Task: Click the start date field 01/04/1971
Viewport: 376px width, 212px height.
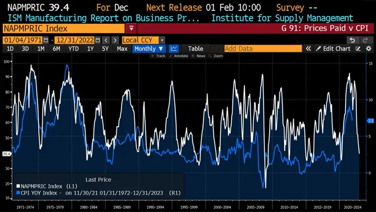Action: [x=22, y=40]
